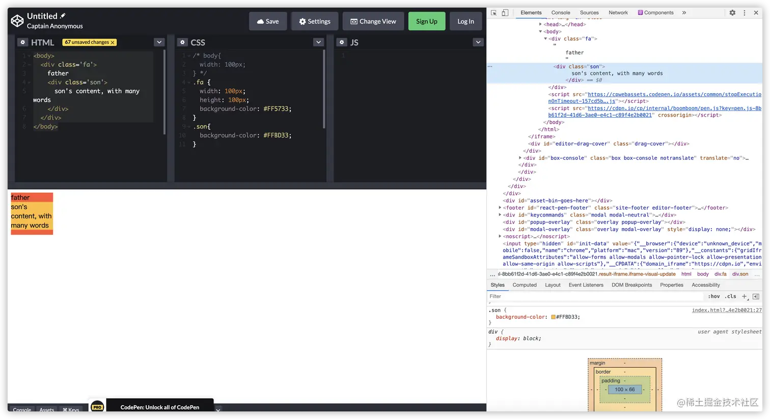Click the green Sign Up button

tap(427, 21)
